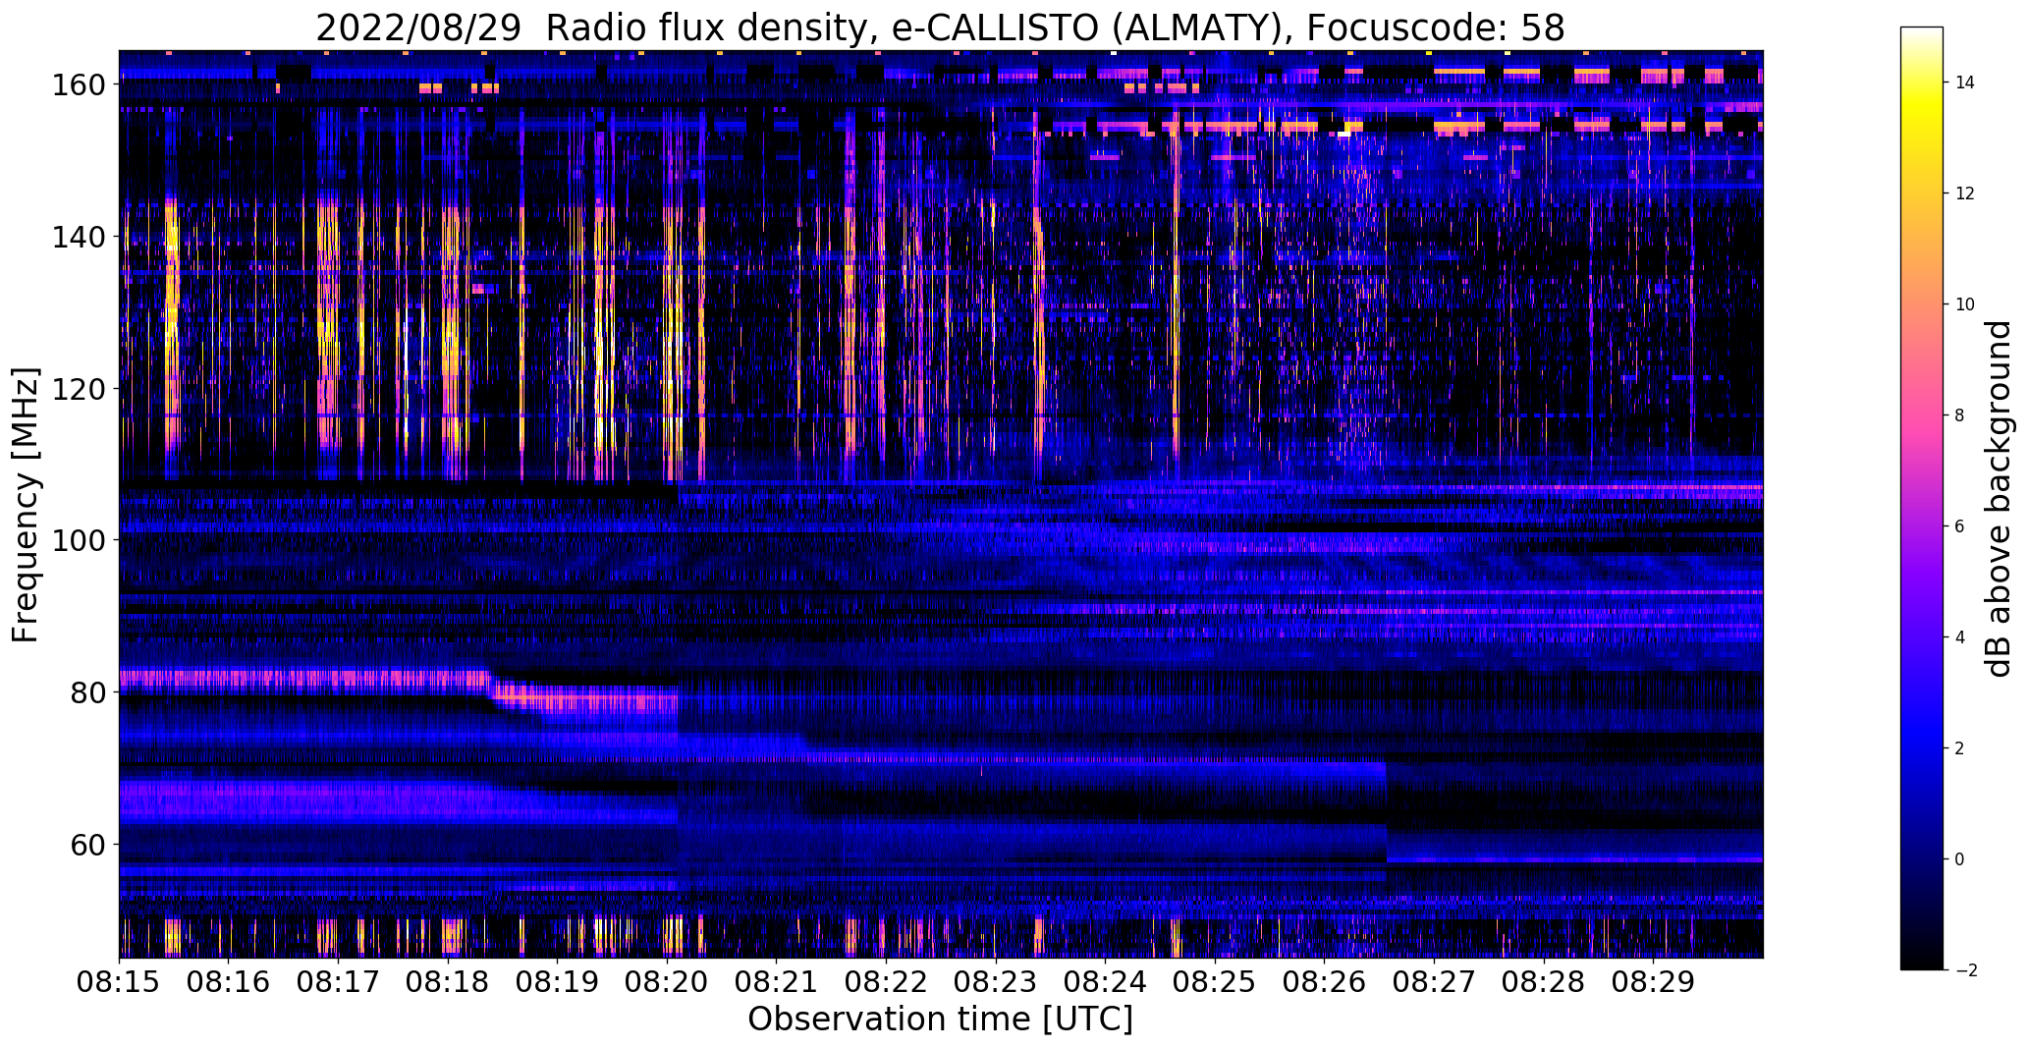The width and height of the screenshot is (2029, 1048).
Task: Click the 08:26 time tick label
Action: coord(1324,982)
